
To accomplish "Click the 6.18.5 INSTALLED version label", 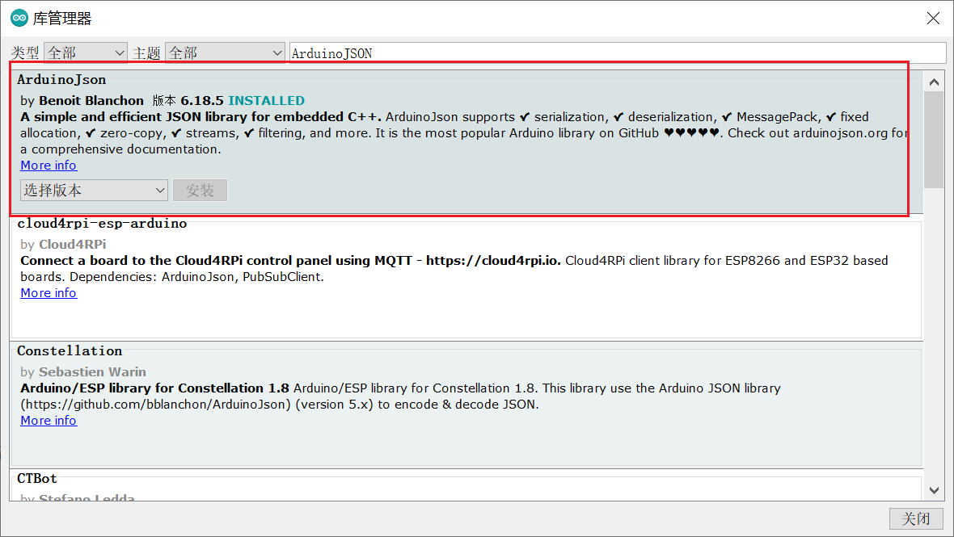I will tap(242, 101).
